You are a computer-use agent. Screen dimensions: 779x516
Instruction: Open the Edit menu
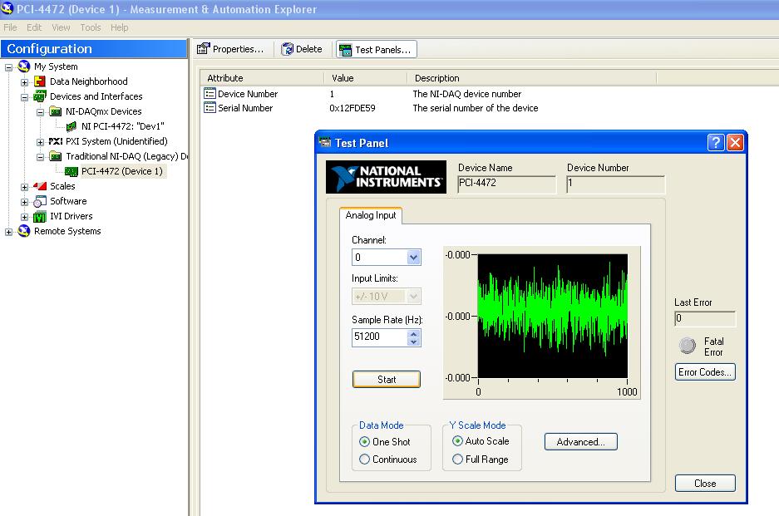click(34, 27)
